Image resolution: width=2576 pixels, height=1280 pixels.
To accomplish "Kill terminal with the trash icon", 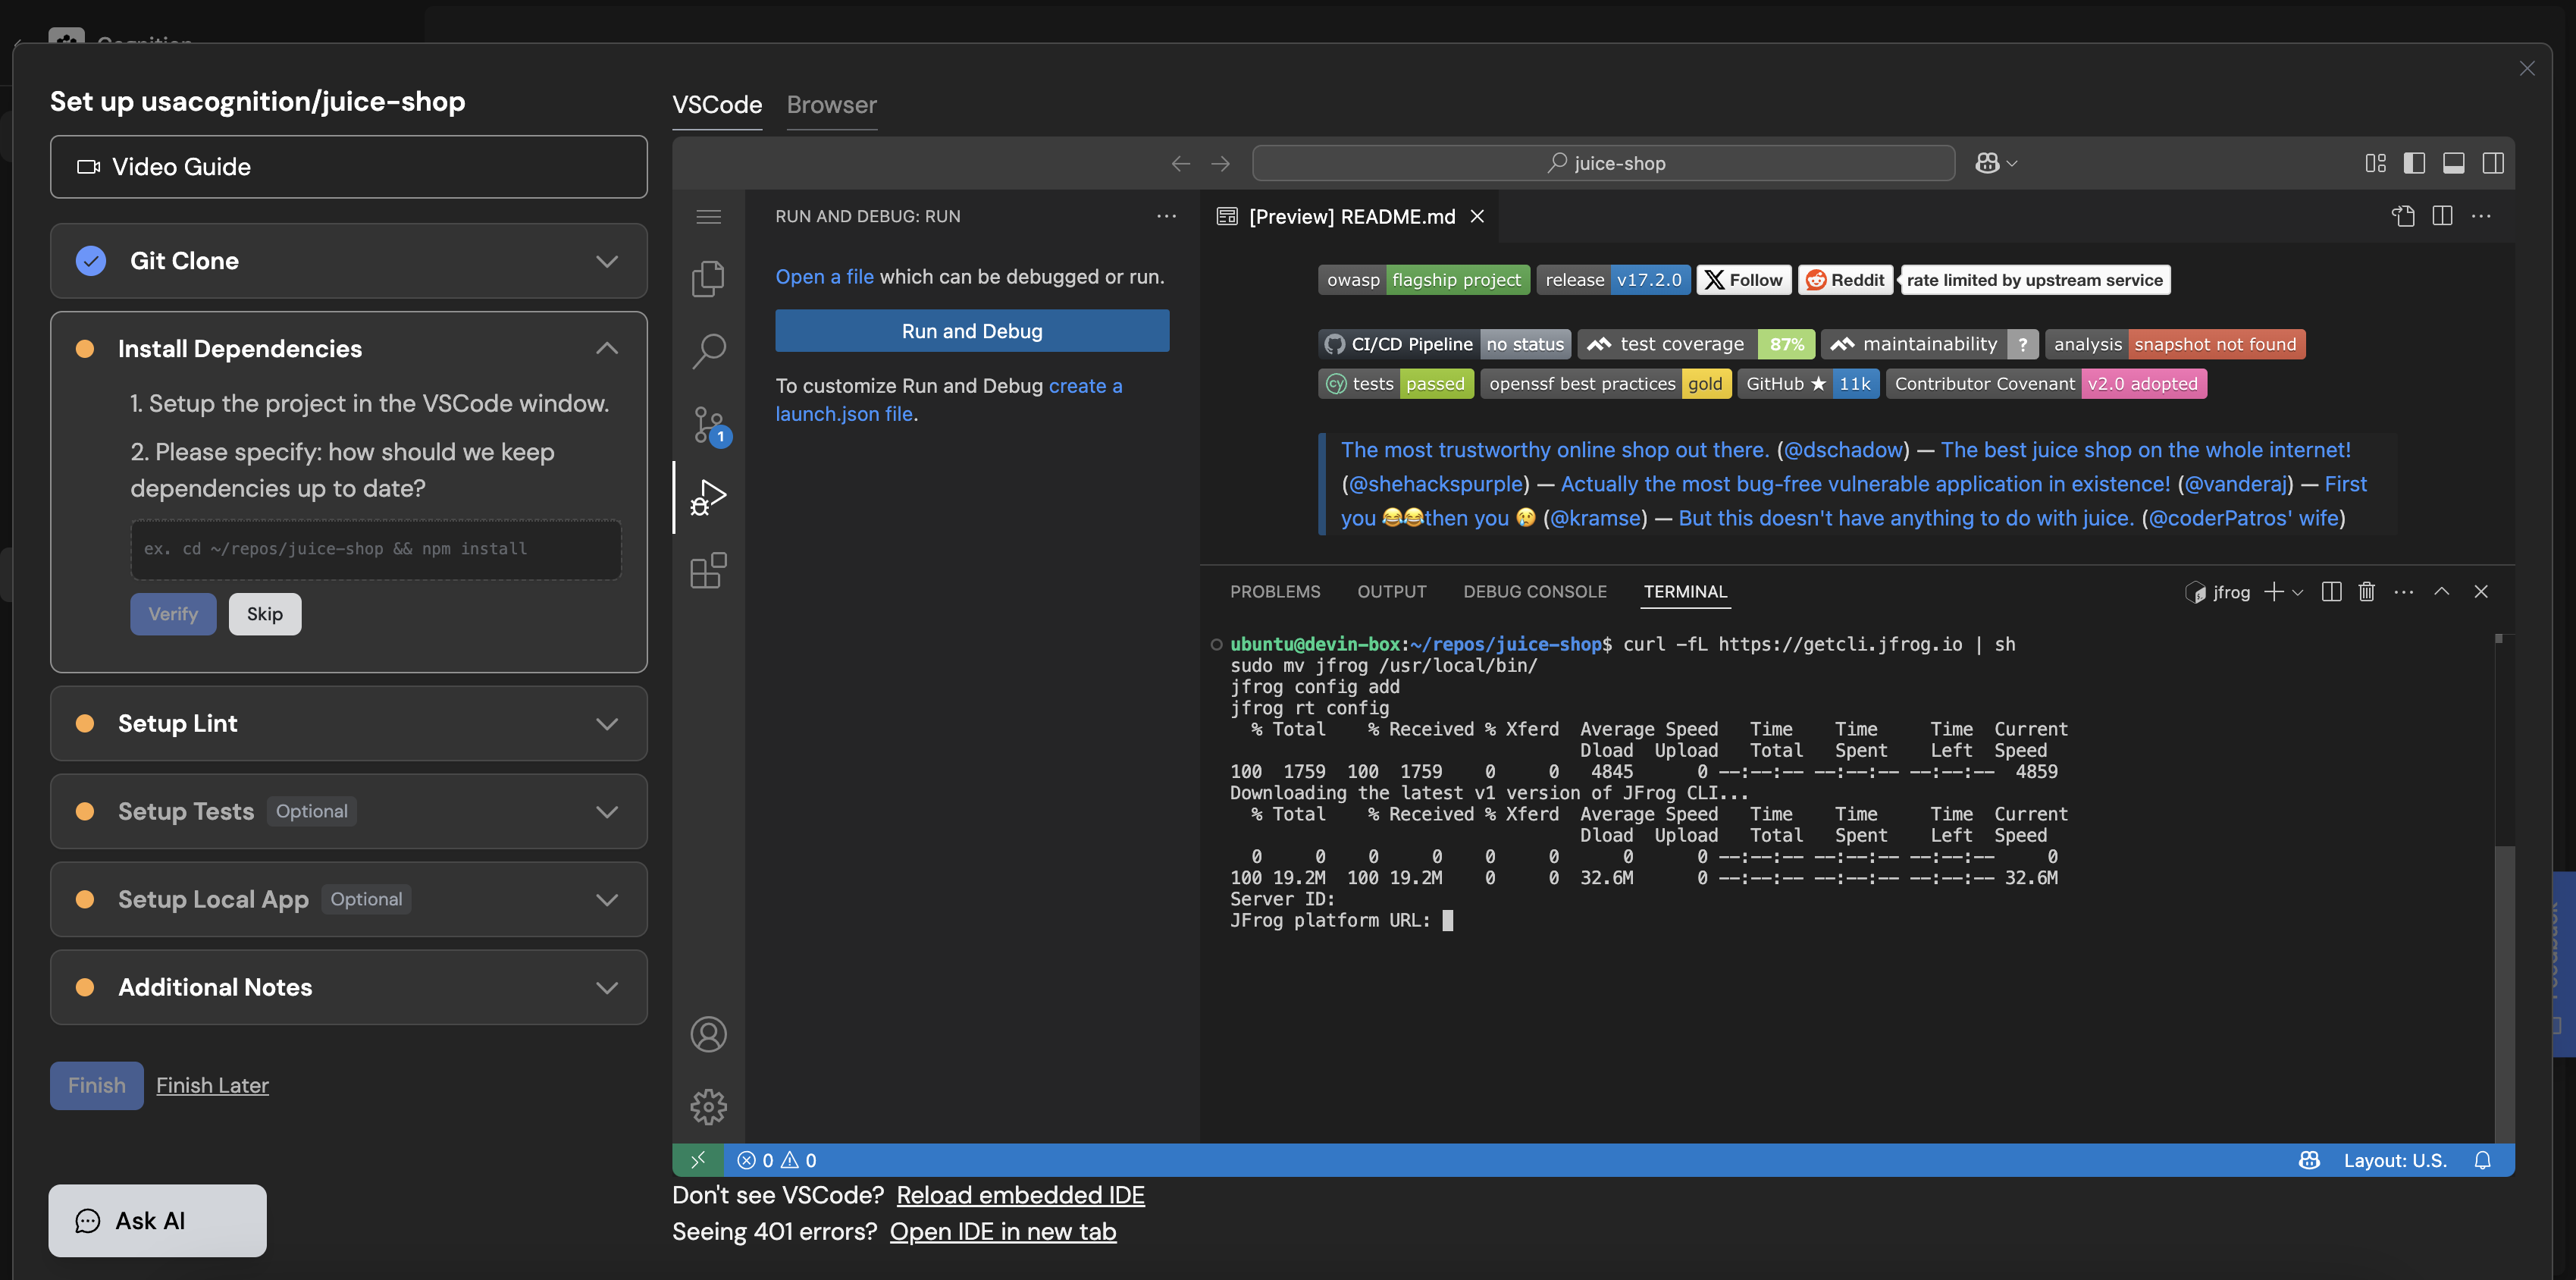I will click(x=2366, y=592).
